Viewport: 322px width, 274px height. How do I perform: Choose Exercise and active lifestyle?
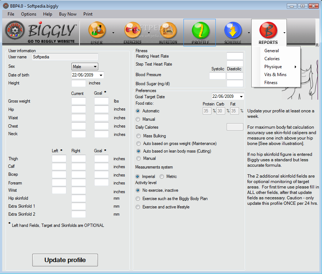(x=138, y=207)
